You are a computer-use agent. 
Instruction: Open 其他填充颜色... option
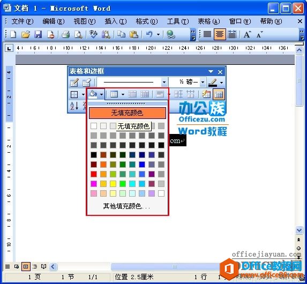tap(126, 206)
